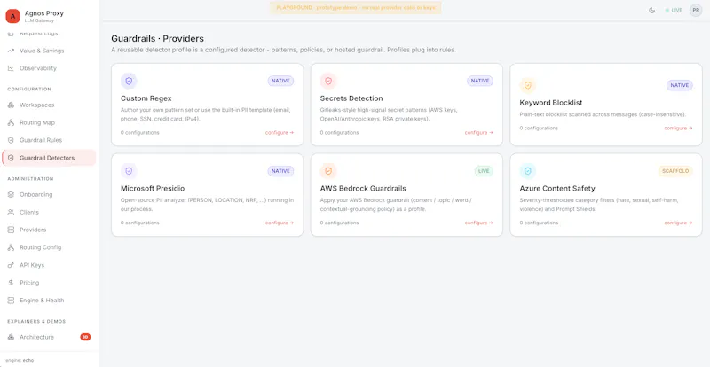
Task: Click SCAFFOLD badge on Azure Content Safety
Action: 675,171
